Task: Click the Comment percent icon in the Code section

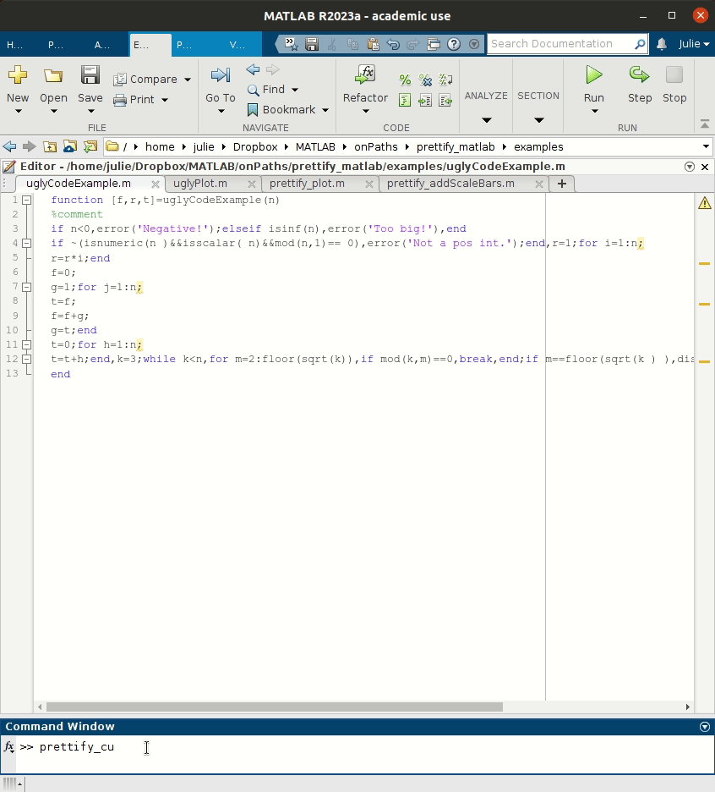Action: 405,80
